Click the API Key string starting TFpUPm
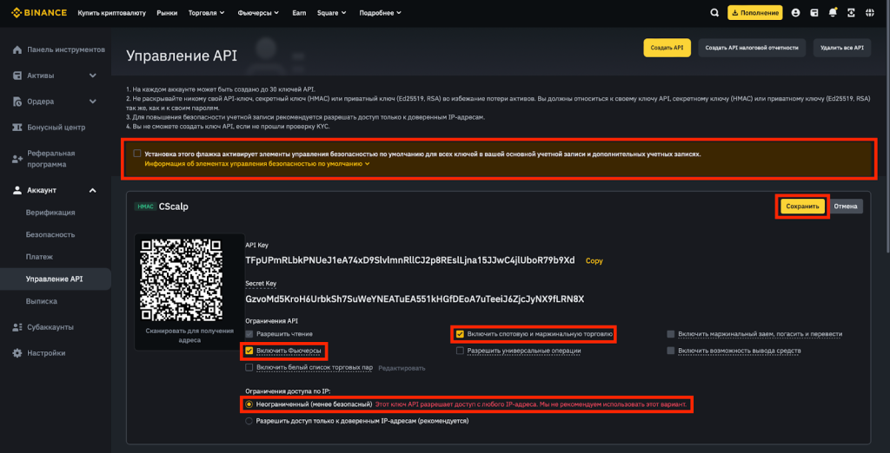 click(410, 260)
